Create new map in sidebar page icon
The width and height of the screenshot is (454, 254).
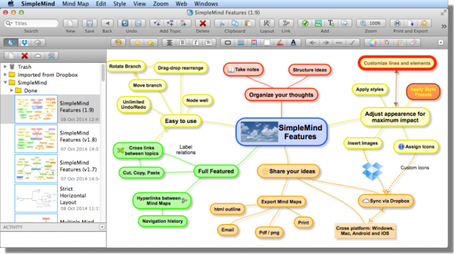(11, 56)
